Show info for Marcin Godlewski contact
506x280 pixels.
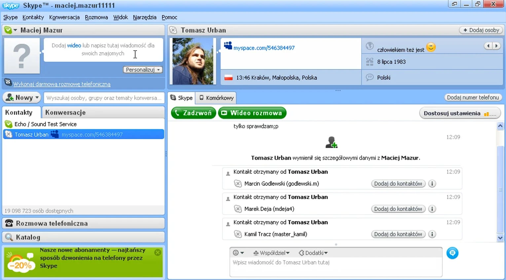pos(432,184)
